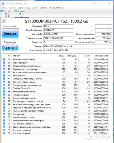Click status icon for Часы работы

point(4,75)
